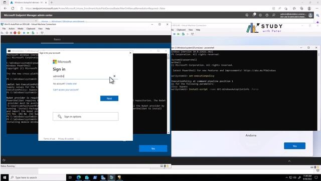The height and width of the screenshot is (181, 321).
Task: Open the Edge collections icon
Action: 301,9
